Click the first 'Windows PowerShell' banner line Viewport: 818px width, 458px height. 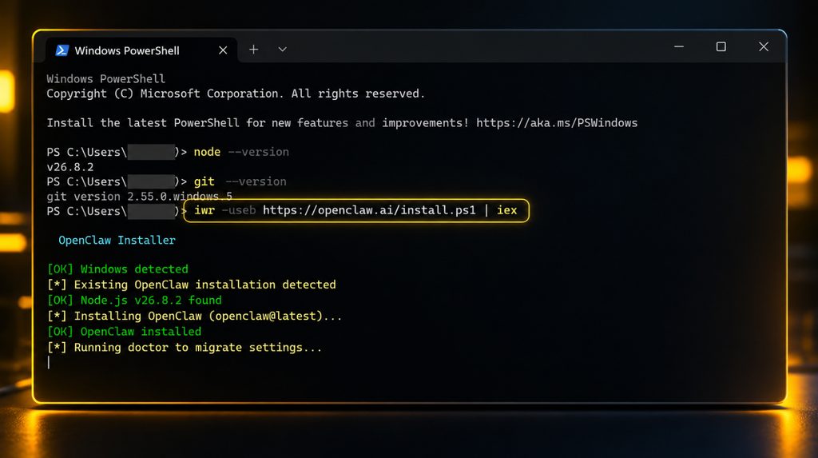pyautogui.click(x=106, y=79)
